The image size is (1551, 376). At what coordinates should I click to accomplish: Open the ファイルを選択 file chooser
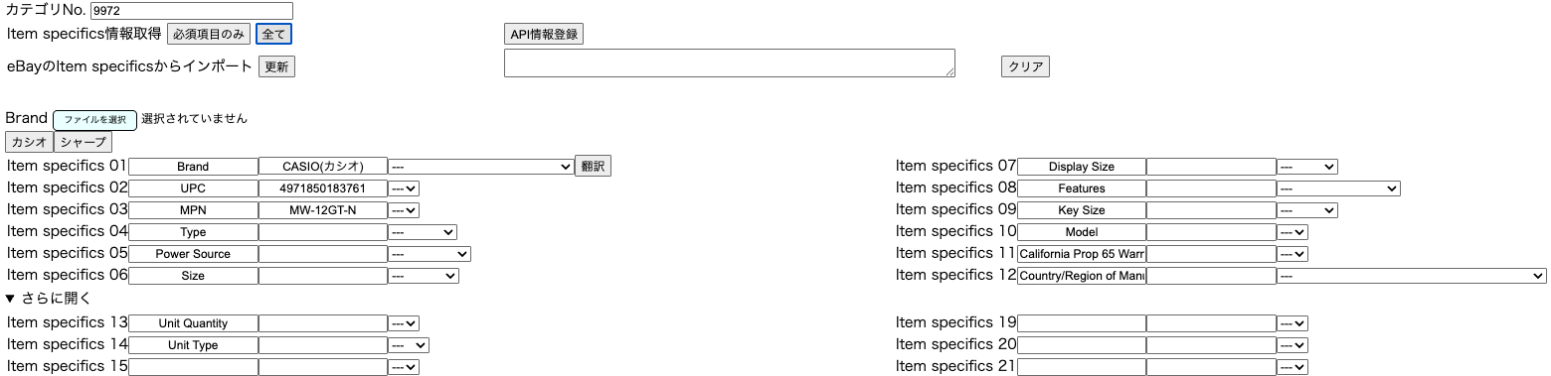[x=95, y=119]
